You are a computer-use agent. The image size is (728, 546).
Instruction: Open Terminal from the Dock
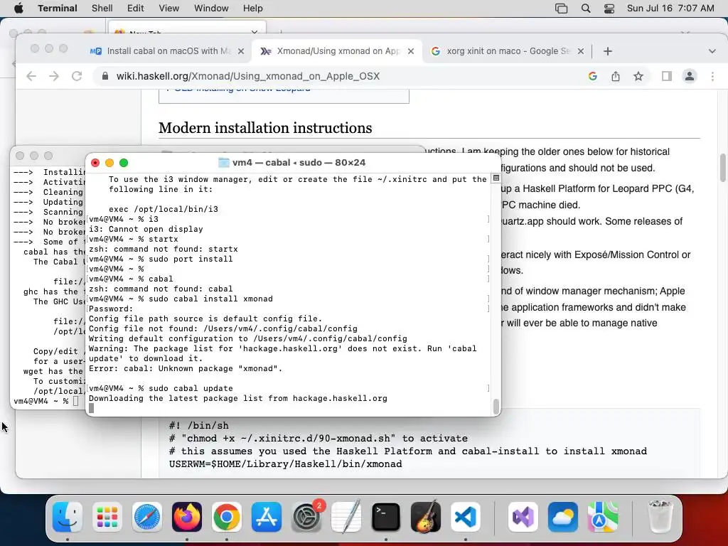point(386,517)
